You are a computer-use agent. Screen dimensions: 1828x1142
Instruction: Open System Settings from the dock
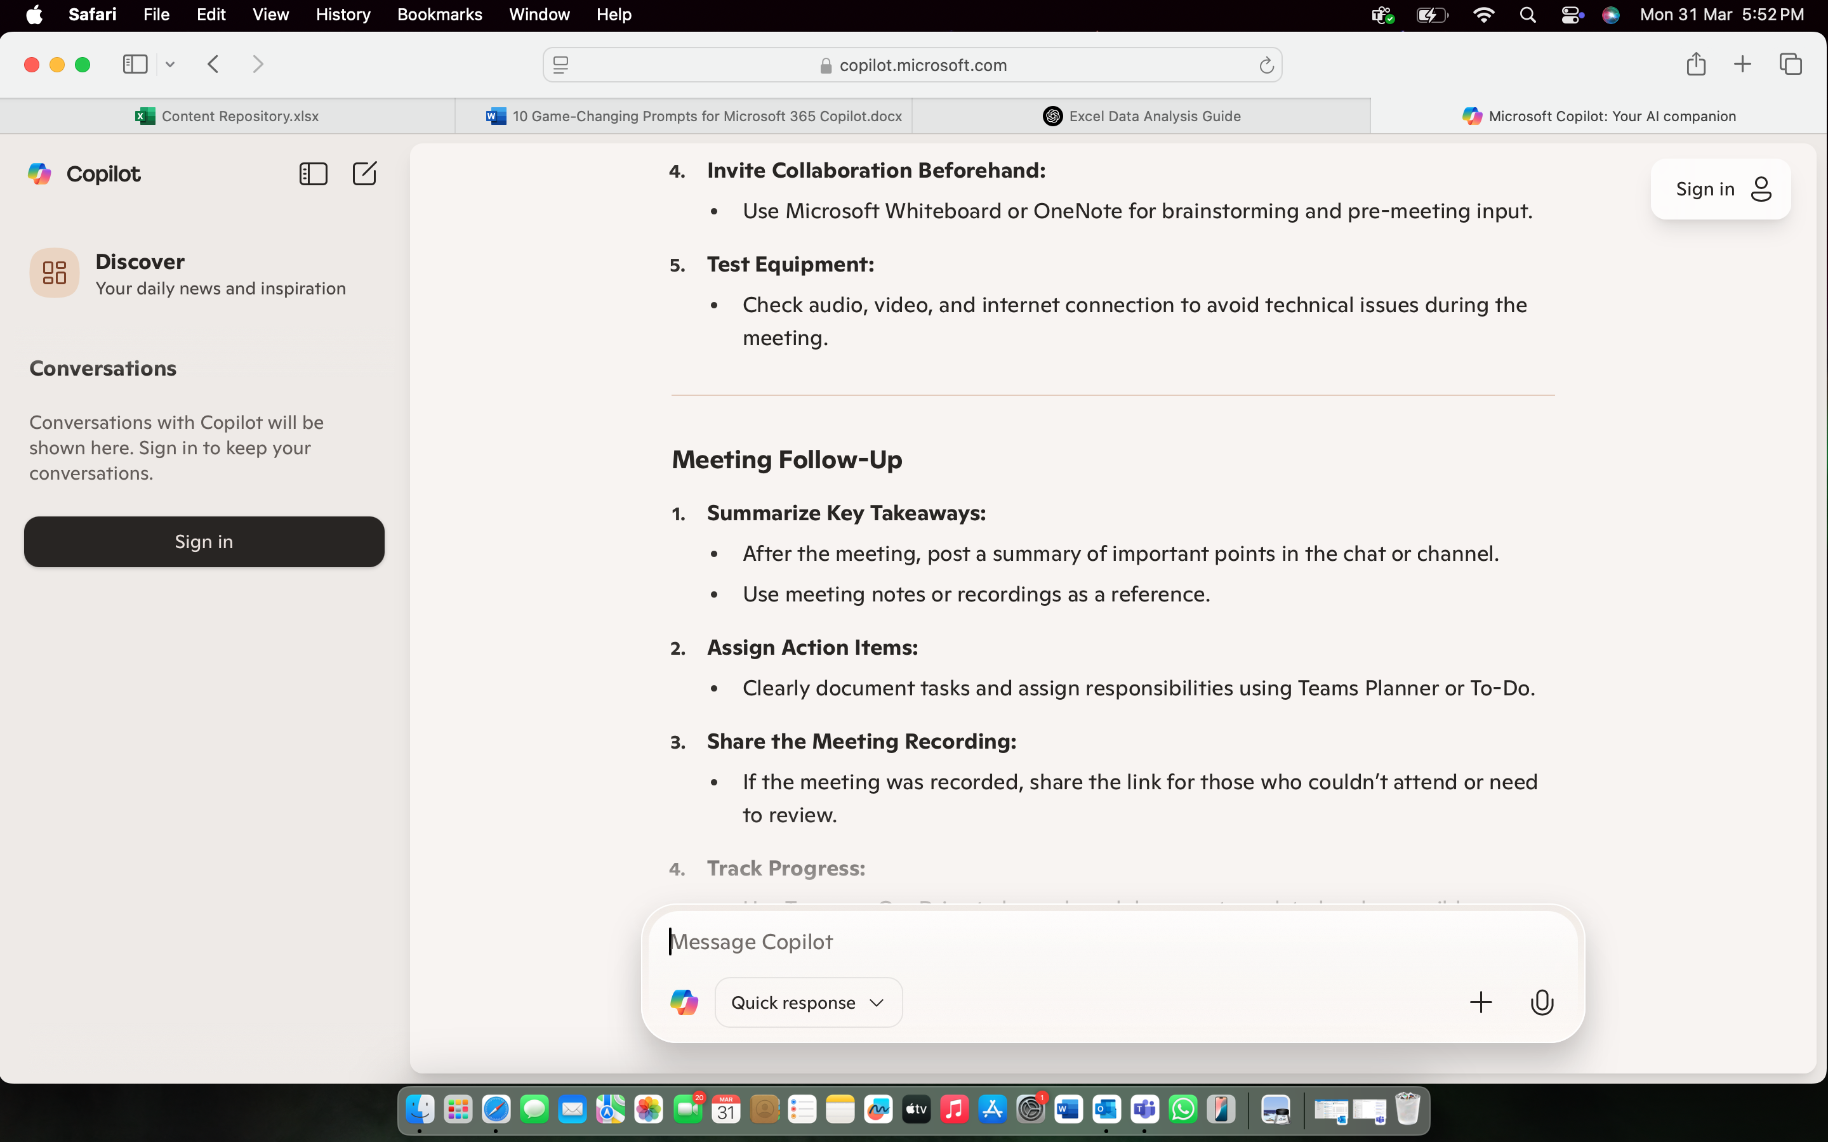[1030, 1110]
